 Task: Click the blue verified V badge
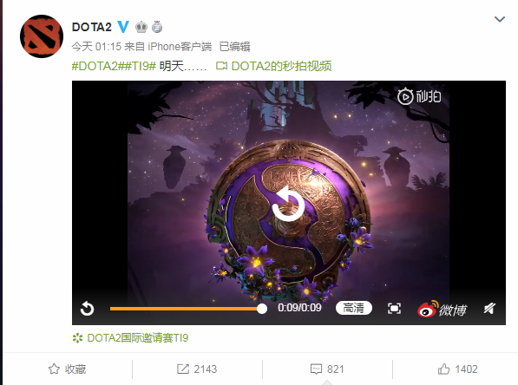[123, 27]
